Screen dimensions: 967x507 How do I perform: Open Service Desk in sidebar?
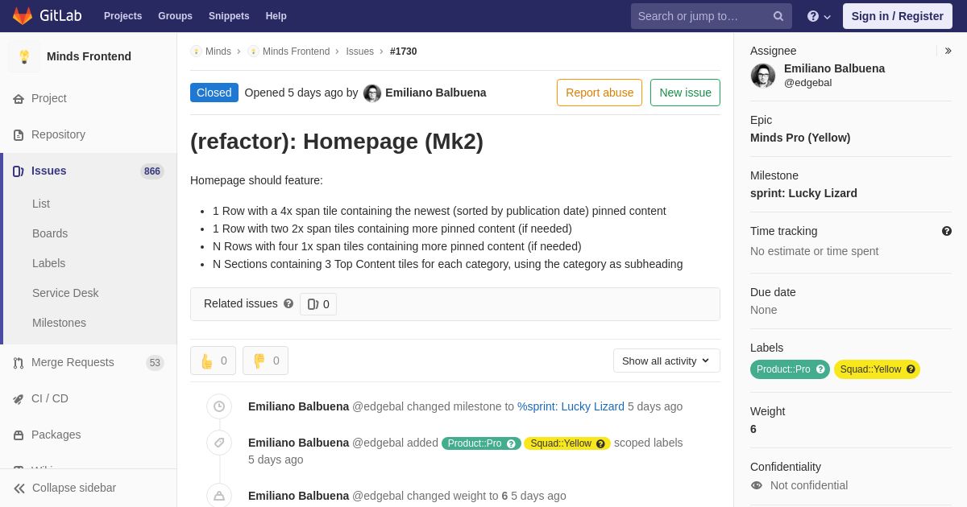click(65, 293)
